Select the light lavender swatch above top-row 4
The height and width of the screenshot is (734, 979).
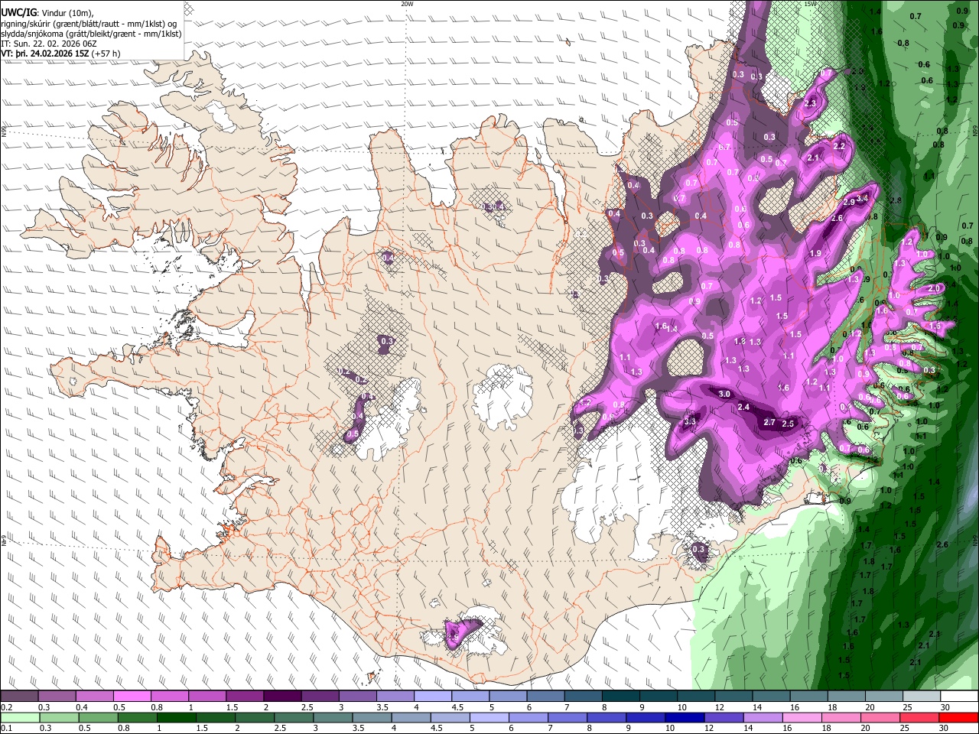(x=432, y=697)
